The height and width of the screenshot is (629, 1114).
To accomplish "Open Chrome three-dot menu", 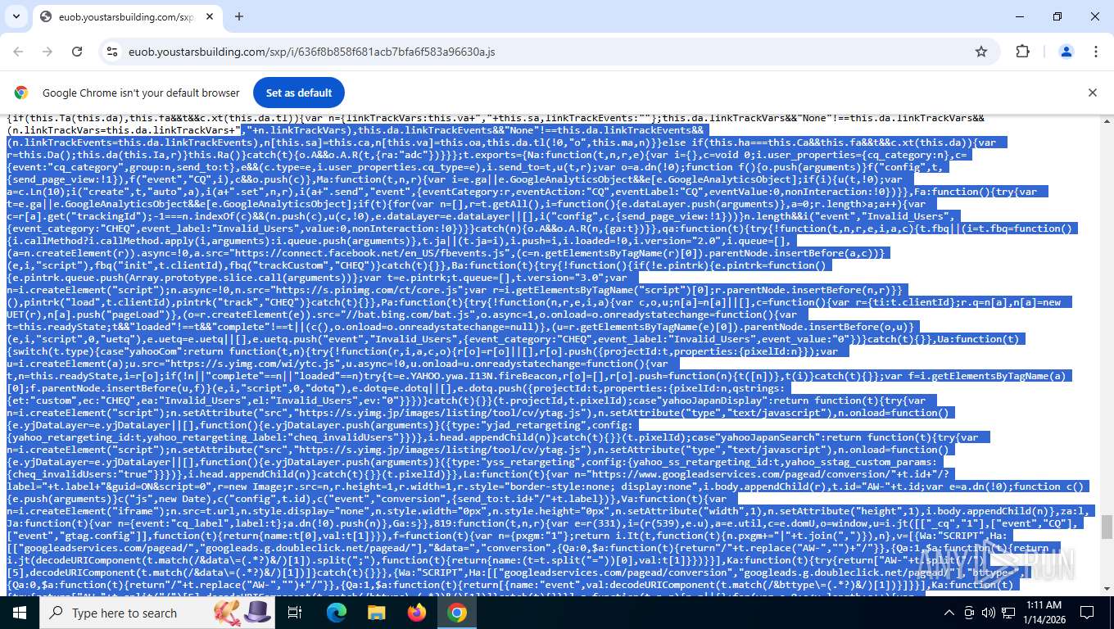I will coord(1096,52).
